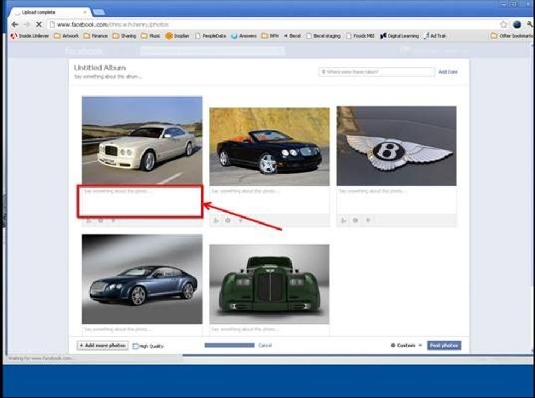Open the Chrome wrench menu
The width and height of the screenshot is (535, 398).
click(x=530, y=25)
